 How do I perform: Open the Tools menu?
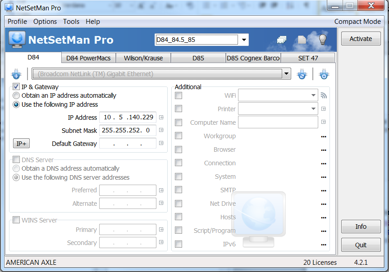[71, 22]
